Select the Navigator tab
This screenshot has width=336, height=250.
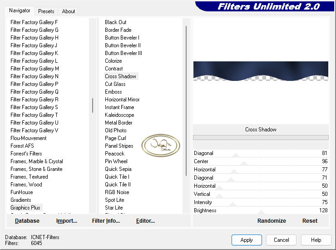(20, 10)
